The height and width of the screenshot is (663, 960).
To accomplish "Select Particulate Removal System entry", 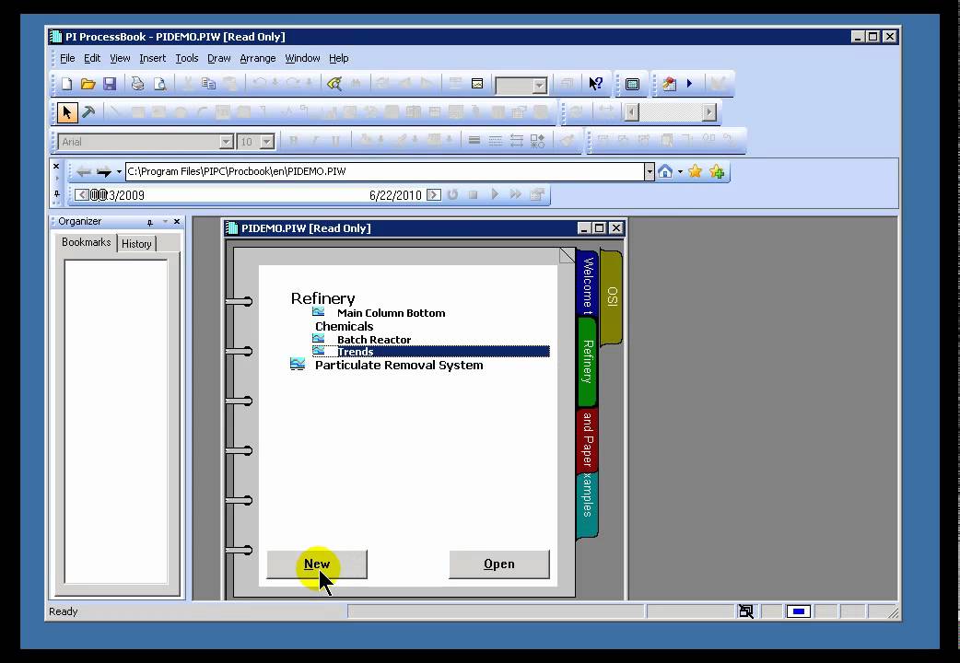I will tap(399, 365).
